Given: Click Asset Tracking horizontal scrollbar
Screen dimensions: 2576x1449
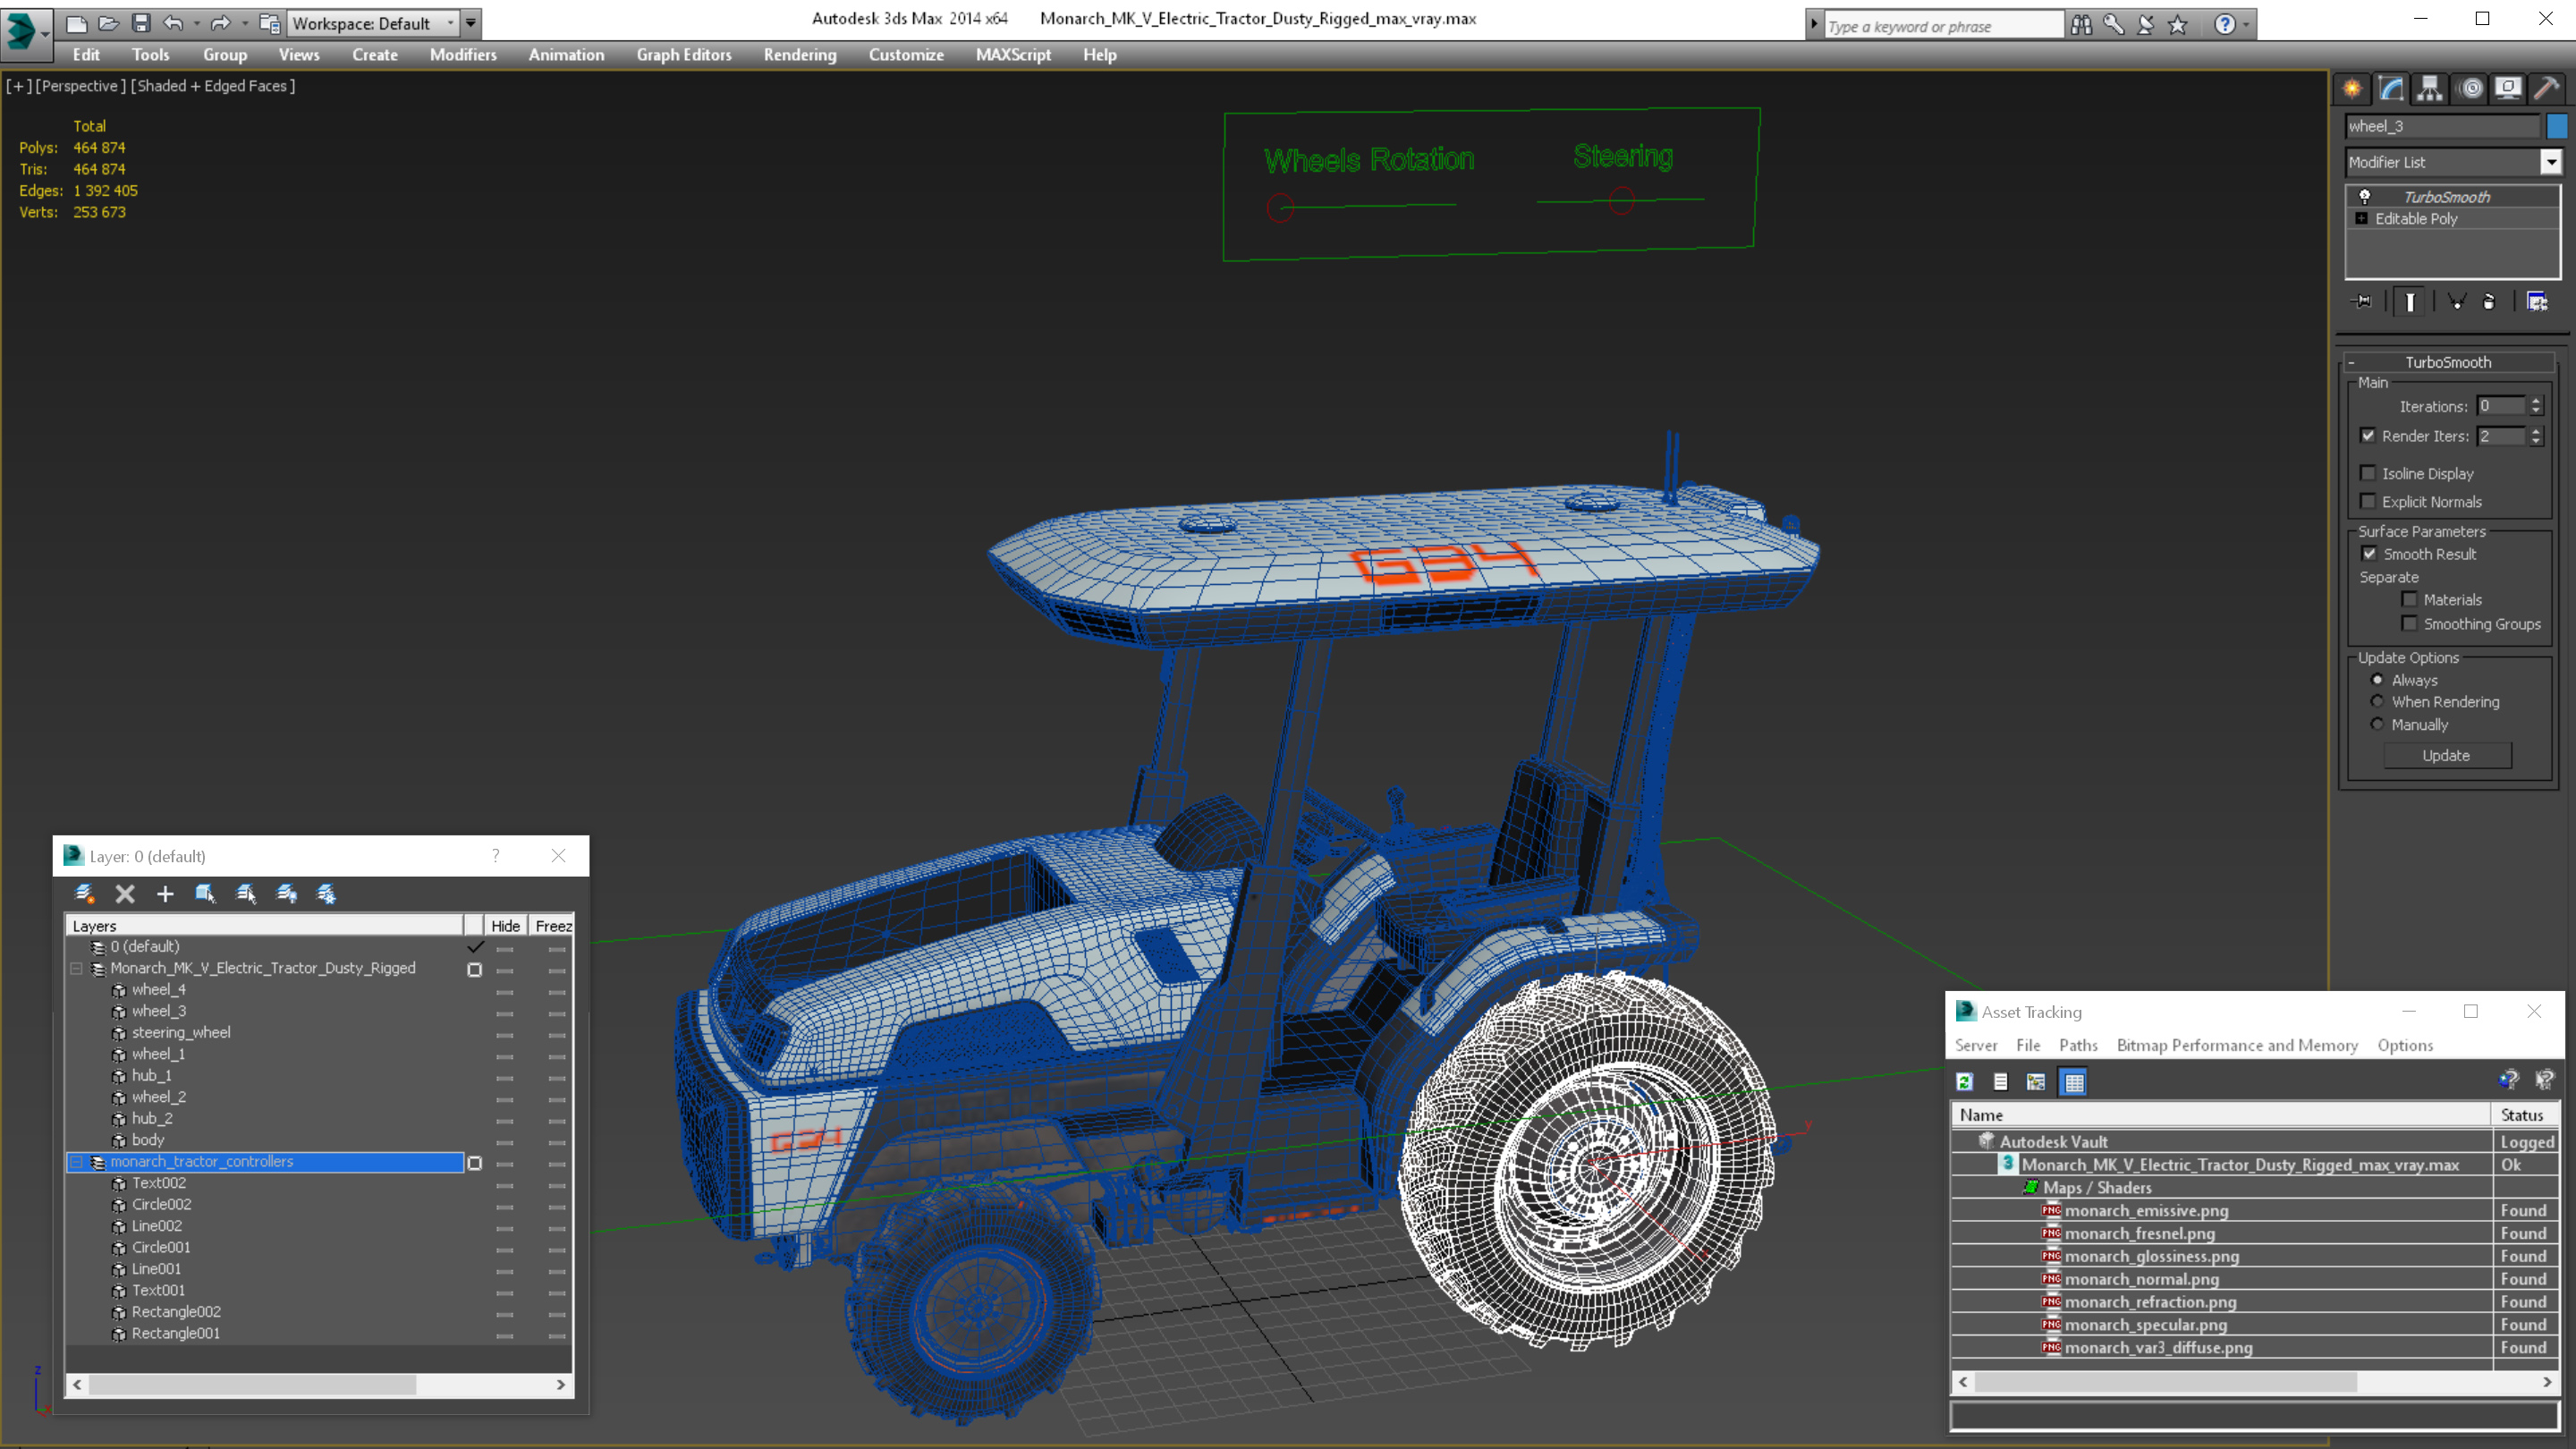Looking at the screenshot, I should tap(2166, 1382).
